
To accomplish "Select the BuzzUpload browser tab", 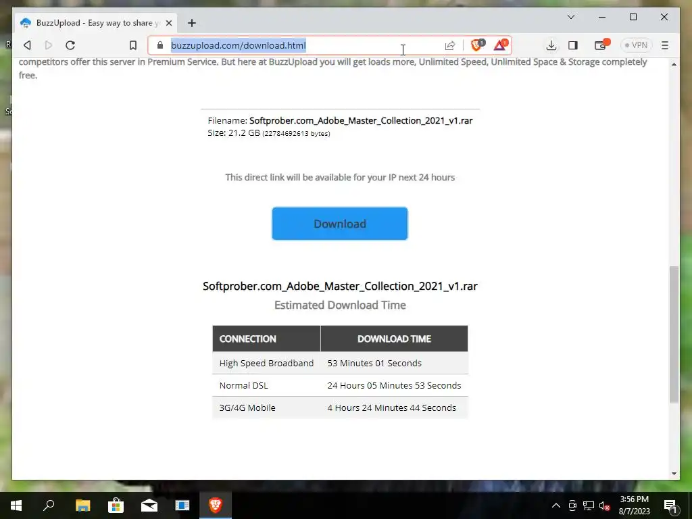I will 95,23.
